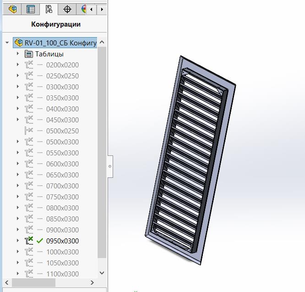Image resolution: width=305 pixels, height=292 pixels.
Task: Click the horizontal scroll left arrow
Action: coord(7,282)
